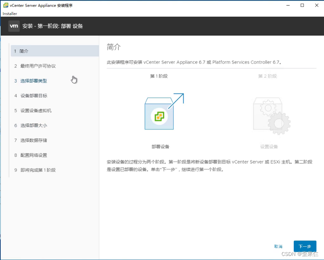
Task: Click the 下一步 button
Action: point(305,246)
